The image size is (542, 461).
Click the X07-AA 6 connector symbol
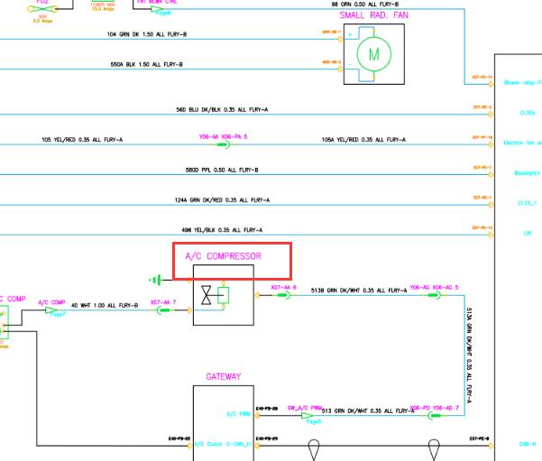point(284,295)
